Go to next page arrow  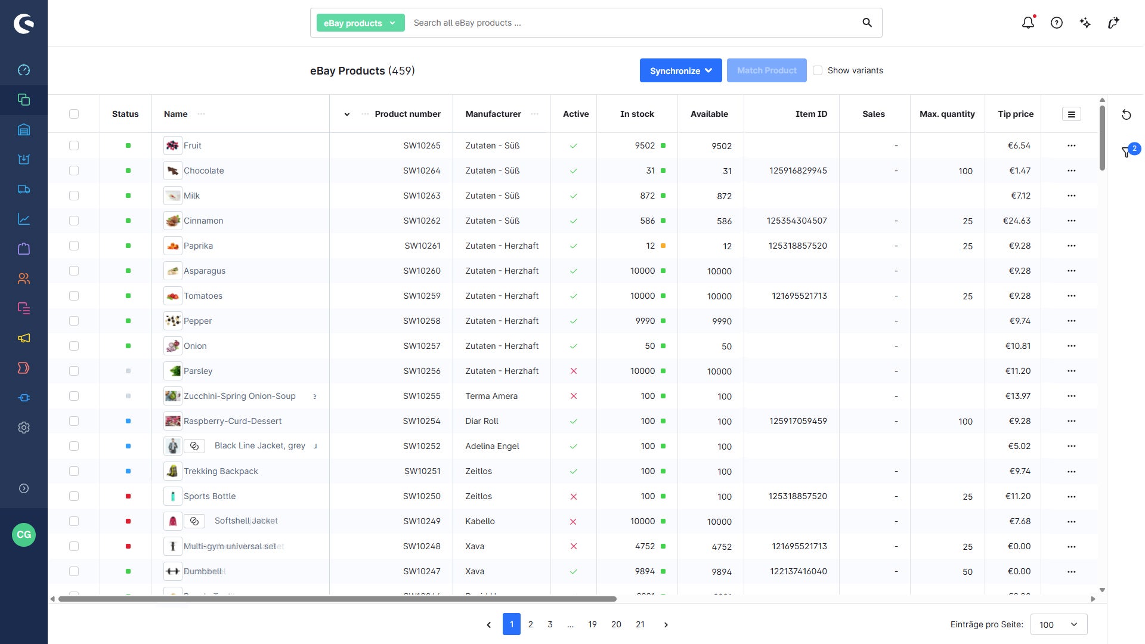point(666,624)
